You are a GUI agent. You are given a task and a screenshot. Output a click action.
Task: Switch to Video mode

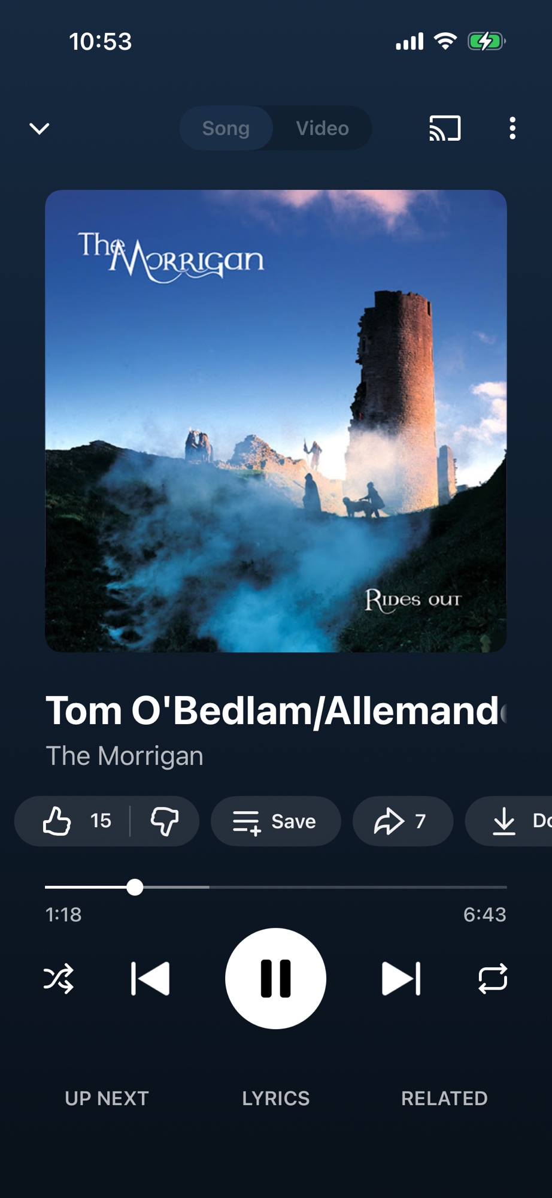click(x=323, y=128)
